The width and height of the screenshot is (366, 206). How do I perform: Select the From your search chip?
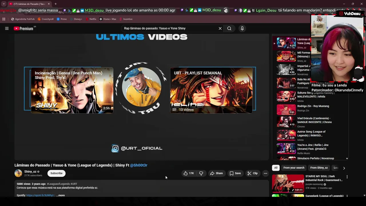click(294, 168)
